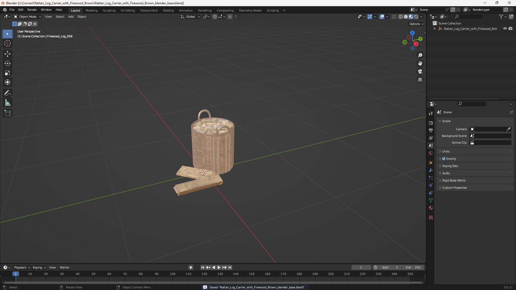Open the Add menu in viewport header

click(71, 17)
